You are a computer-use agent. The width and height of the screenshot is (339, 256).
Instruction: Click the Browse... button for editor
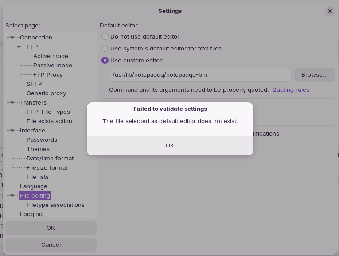point(315,75)
